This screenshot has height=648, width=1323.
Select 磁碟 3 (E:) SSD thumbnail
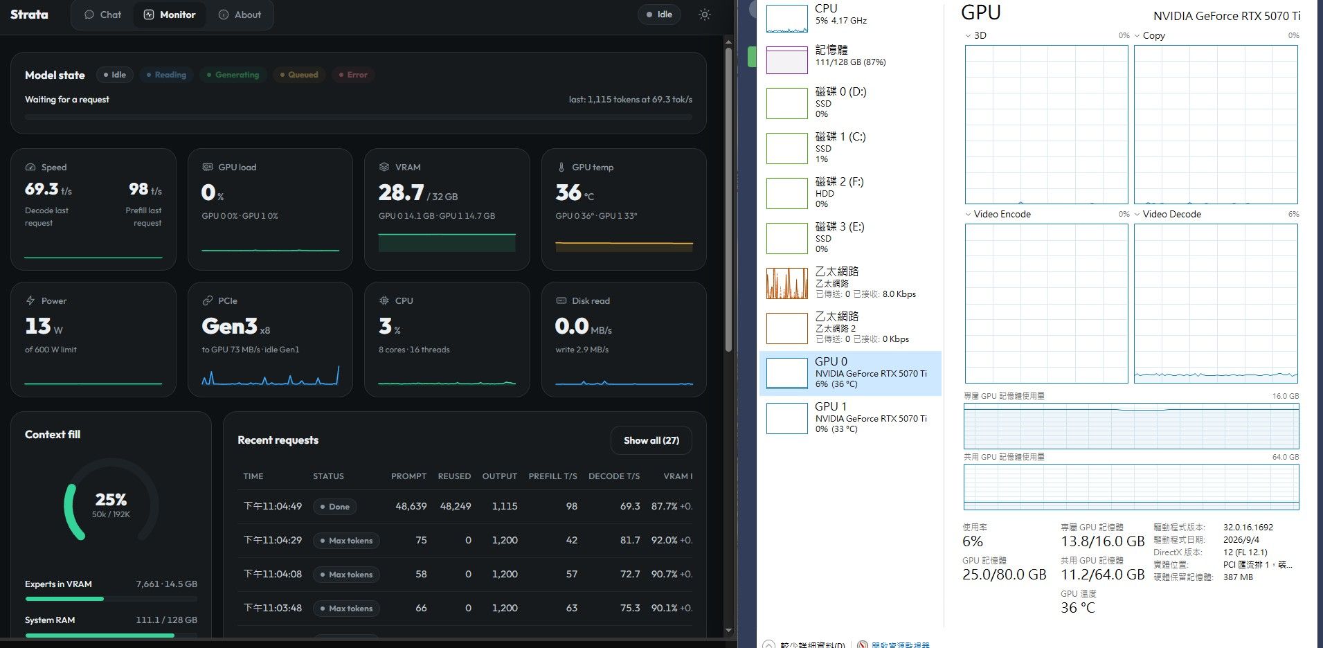pyautogui.click(x=786, y=239)
